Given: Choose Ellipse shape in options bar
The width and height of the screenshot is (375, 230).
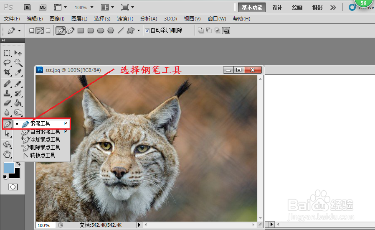Looking at the screenshot, I should 101,31.
